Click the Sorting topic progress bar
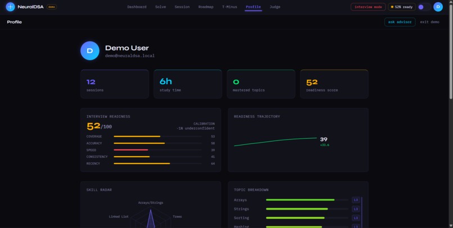The width and height of the screenshot is (453, 228). (x=307, y=218)
